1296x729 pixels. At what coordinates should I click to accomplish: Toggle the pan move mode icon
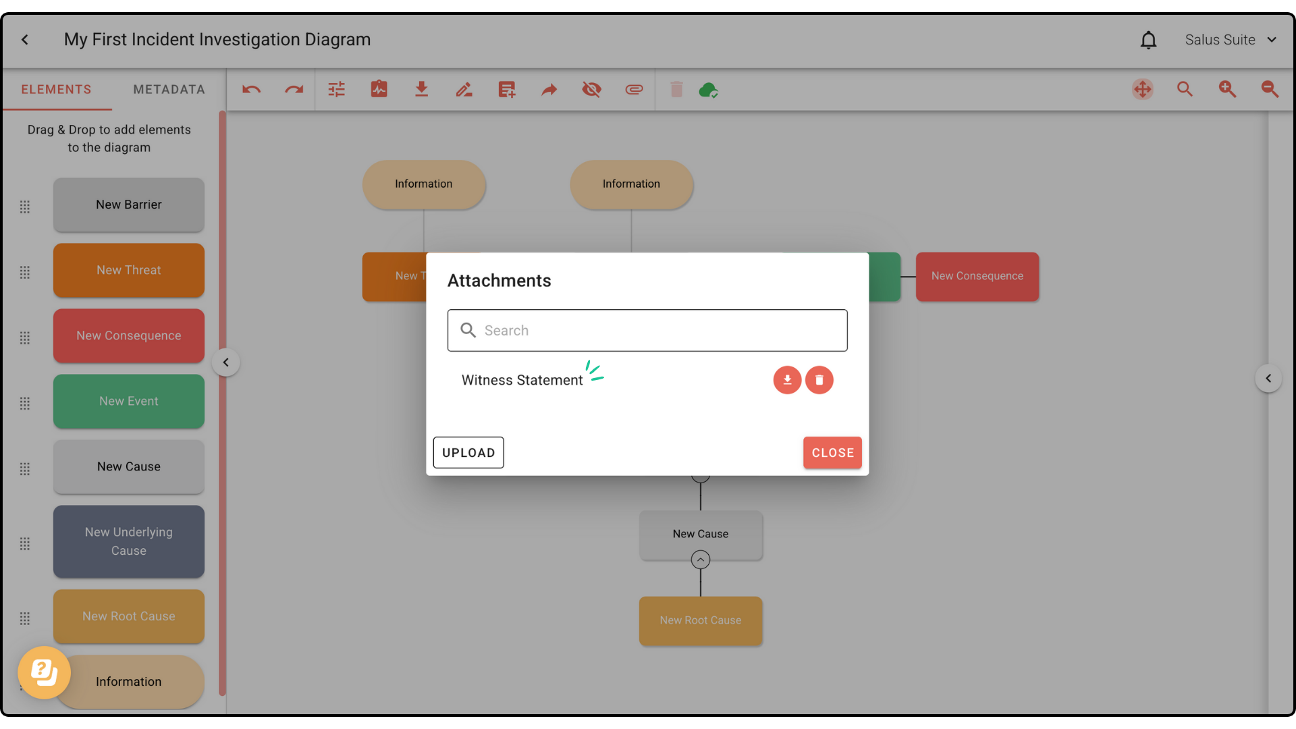[1142, 89]
